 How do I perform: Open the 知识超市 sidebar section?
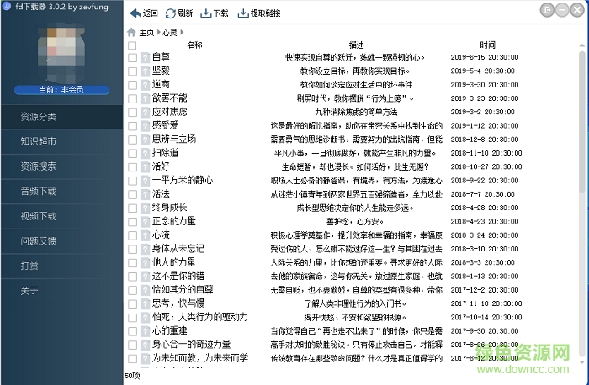click(x=39, y=141)
